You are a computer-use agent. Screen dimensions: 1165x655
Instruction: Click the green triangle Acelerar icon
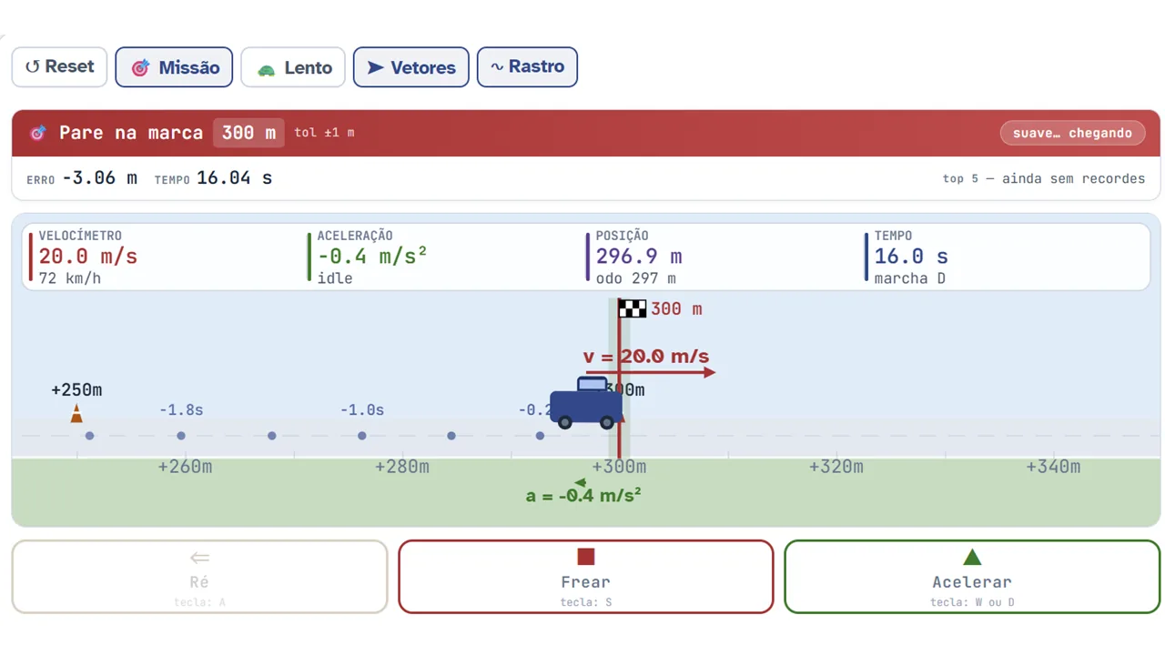[x=972, y=557]
